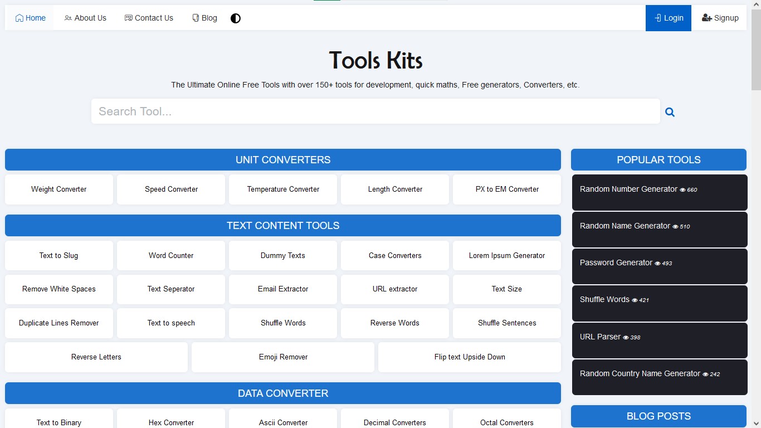Image resolution: width=761 pixels, height=428 pixels.
Task: Click the Signup button
Action: (720, 18)
